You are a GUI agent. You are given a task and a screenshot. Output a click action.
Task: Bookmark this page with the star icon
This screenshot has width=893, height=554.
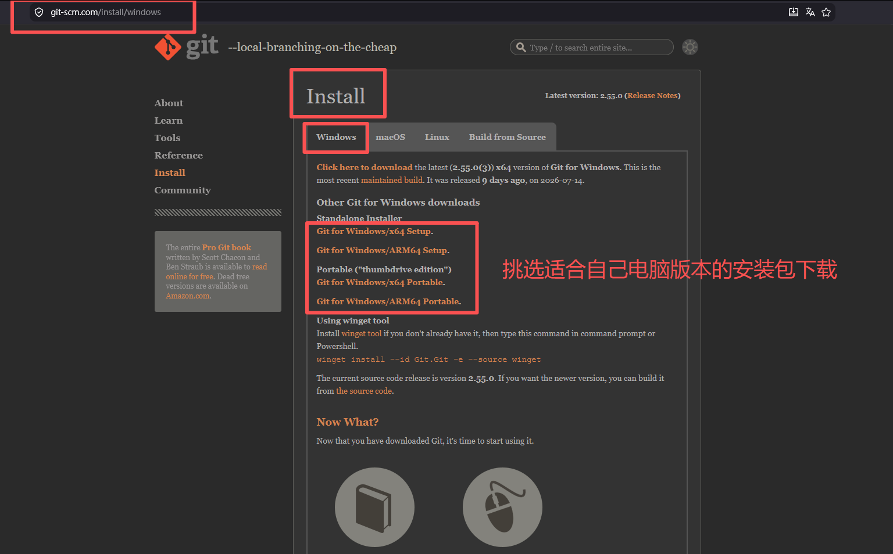[x=826, y=12]
